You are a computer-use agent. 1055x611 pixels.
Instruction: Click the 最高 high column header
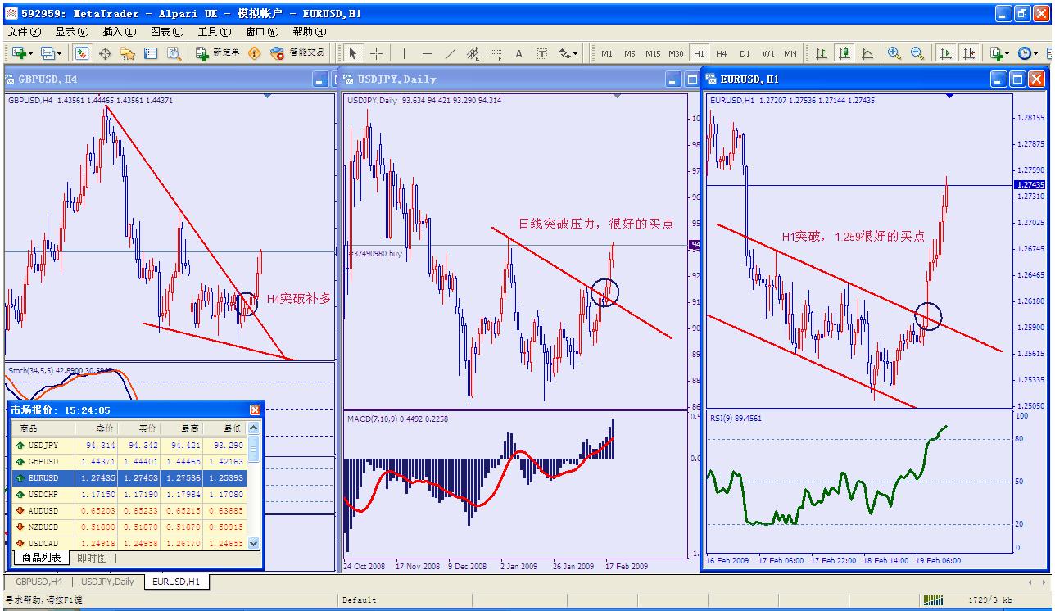182,428
